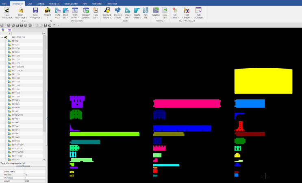
Task: Switch to the CAD tab
Action: 29,4
